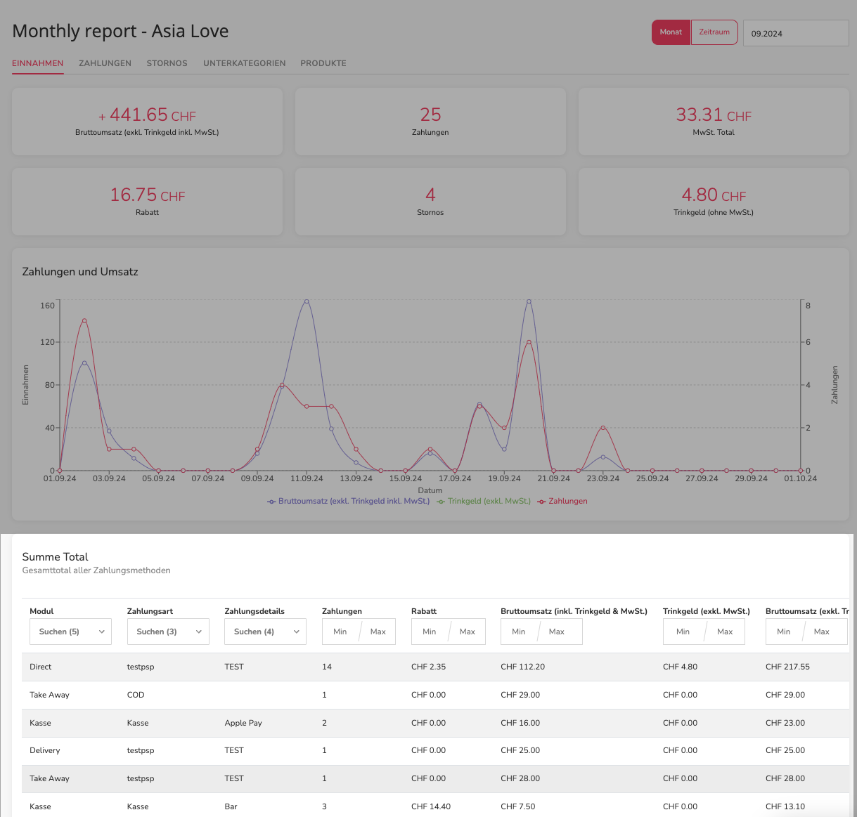Switch to the Zahlungen tab

105,63
